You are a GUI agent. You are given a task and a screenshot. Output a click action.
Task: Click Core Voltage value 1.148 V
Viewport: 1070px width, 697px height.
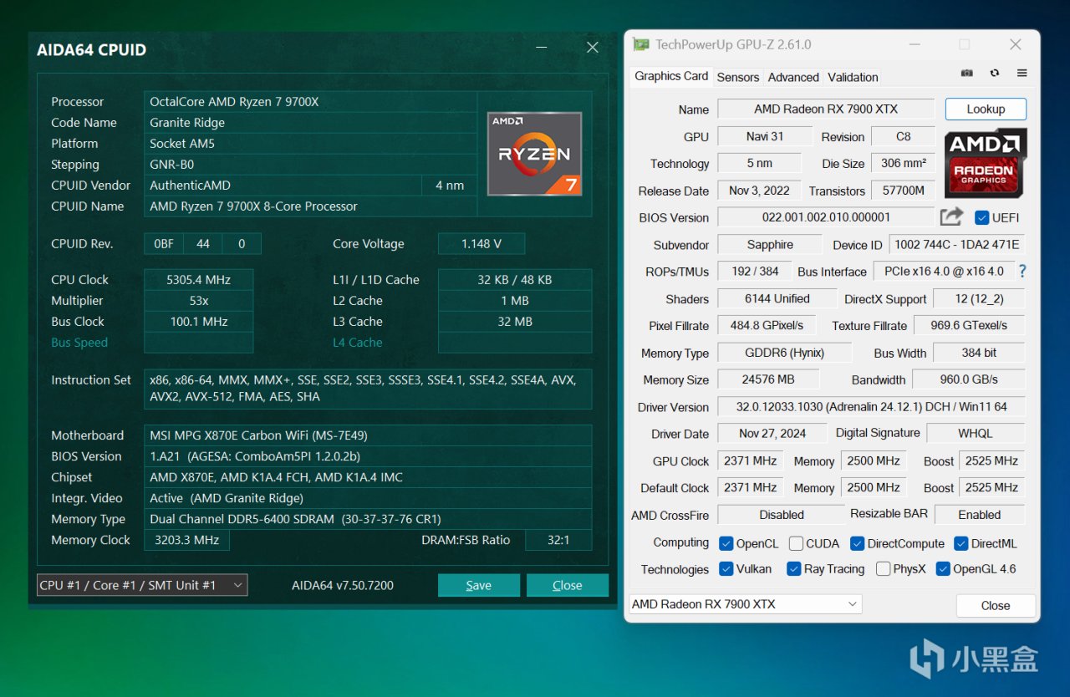481,244
